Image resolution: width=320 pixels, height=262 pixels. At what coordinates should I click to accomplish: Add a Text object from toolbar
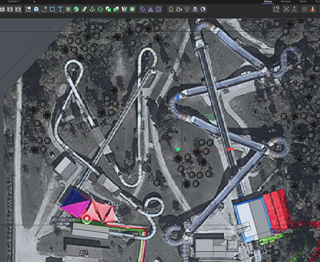click(60, 9)
